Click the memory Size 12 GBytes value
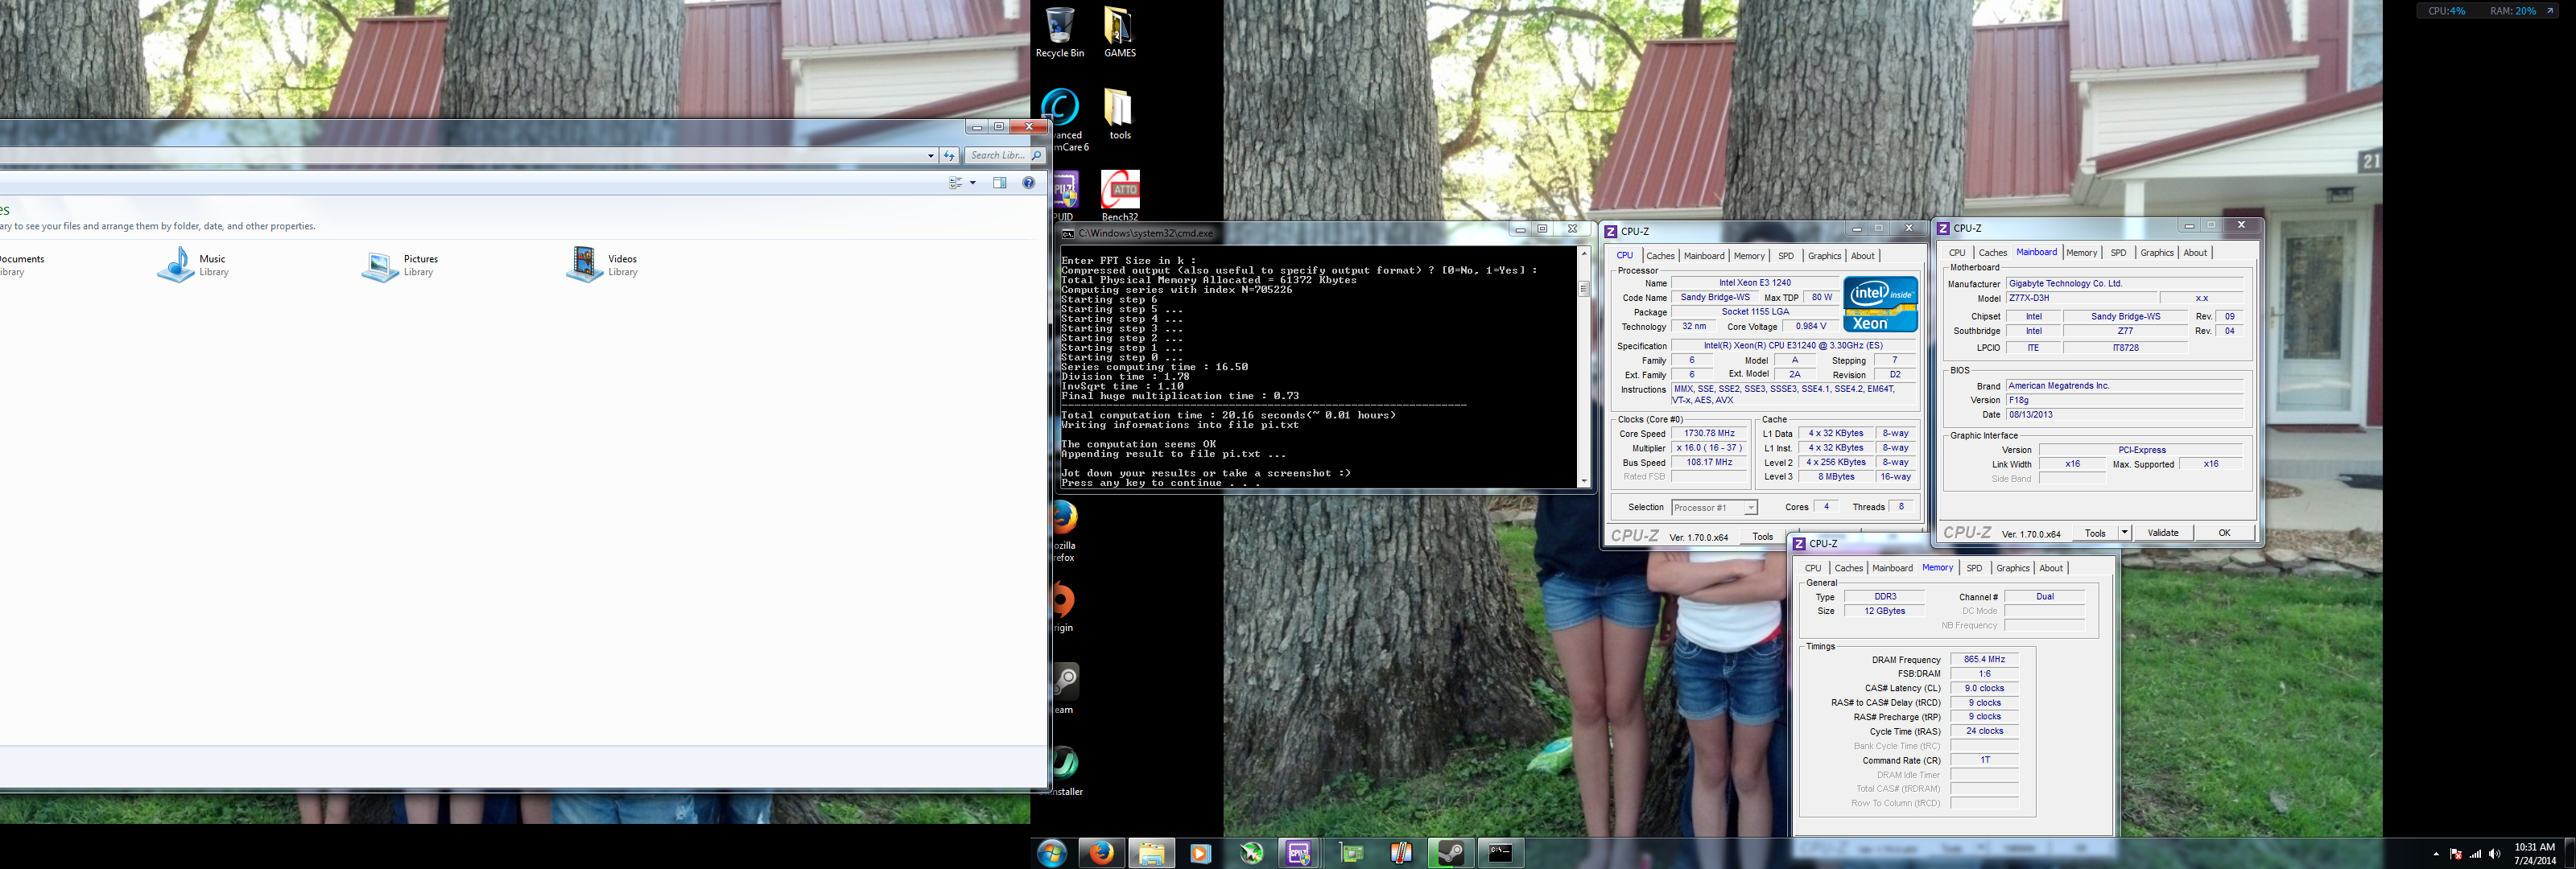 click(1884, 611)
